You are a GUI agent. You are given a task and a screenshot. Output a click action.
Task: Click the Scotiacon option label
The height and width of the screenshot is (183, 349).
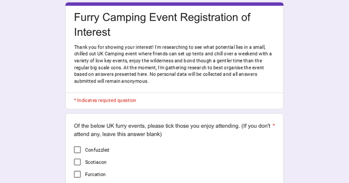[96, 162]
